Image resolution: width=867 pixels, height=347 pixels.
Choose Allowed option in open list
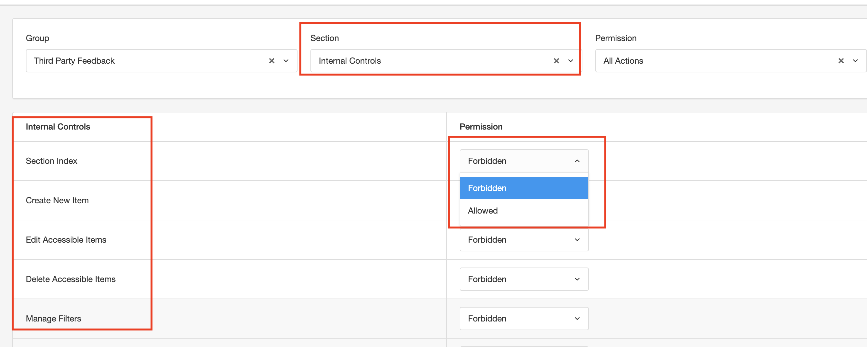(524, 211)
